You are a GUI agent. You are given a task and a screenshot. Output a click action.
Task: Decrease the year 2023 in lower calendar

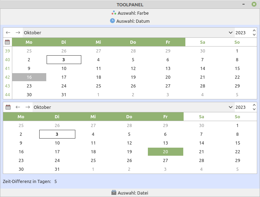254,109
